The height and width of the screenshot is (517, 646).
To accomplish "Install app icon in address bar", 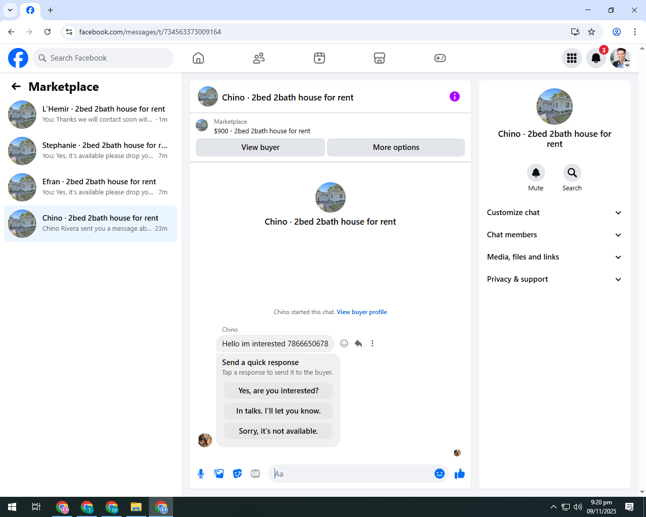I will [x=575, y=32].
